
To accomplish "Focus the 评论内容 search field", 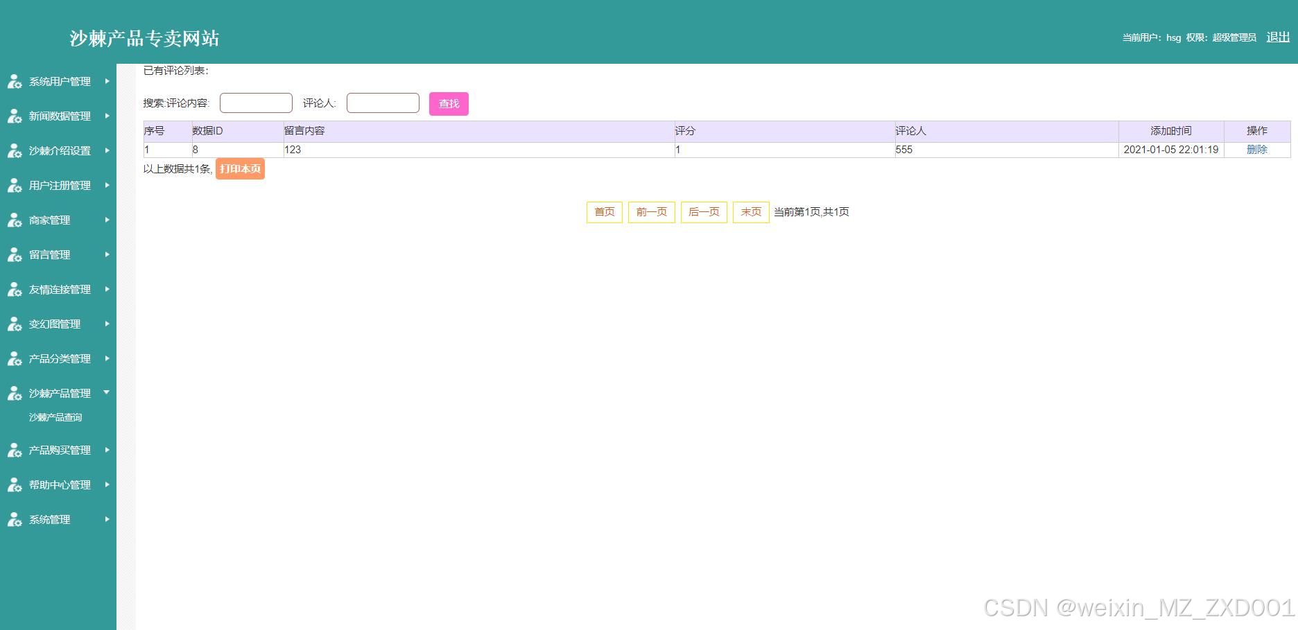I will click(x=256, y=103).
